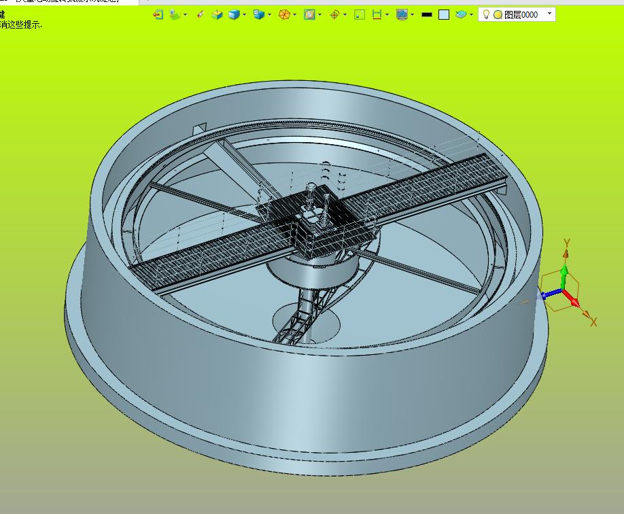This screenshot has width=624, height=514.
Task: Click the red X axis arrow
Action: (x=574, y=300)
